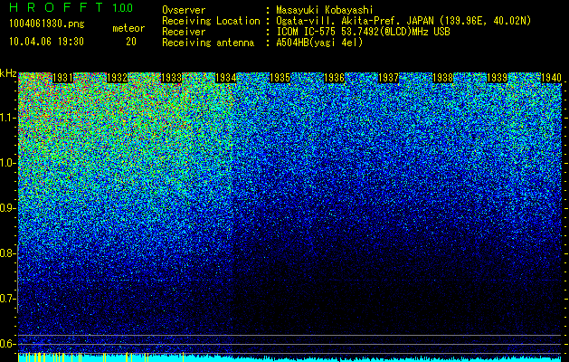Click observer name Masayuki Kobayashi

[x=325, y=10]
